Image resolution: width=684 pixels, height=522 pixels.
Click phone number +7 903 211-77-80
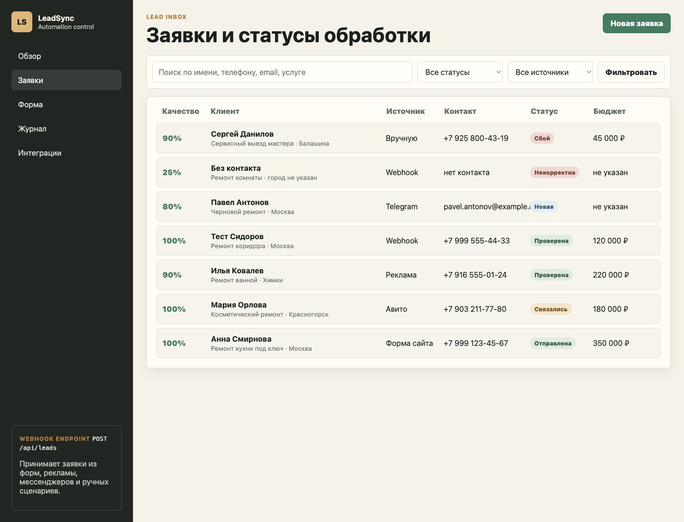(475, 309)
